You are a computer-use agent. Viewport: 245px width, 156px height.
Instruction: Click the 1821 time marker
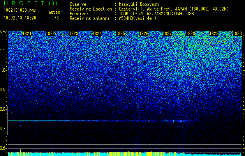(x=27, y=34)
